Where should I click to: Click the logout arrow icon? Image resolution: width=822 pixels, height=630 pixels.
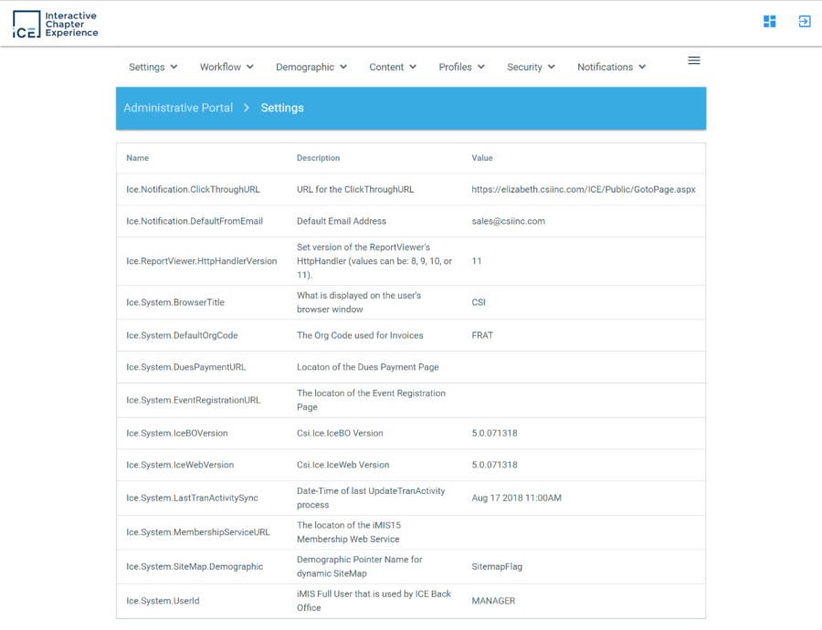pyautogui.click(x=804, y=21)
